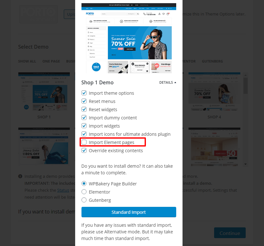The height and width of the screenshot is (246, 264).
Task: Uncheck Import theme options checkbox
Action: (84, 93)
